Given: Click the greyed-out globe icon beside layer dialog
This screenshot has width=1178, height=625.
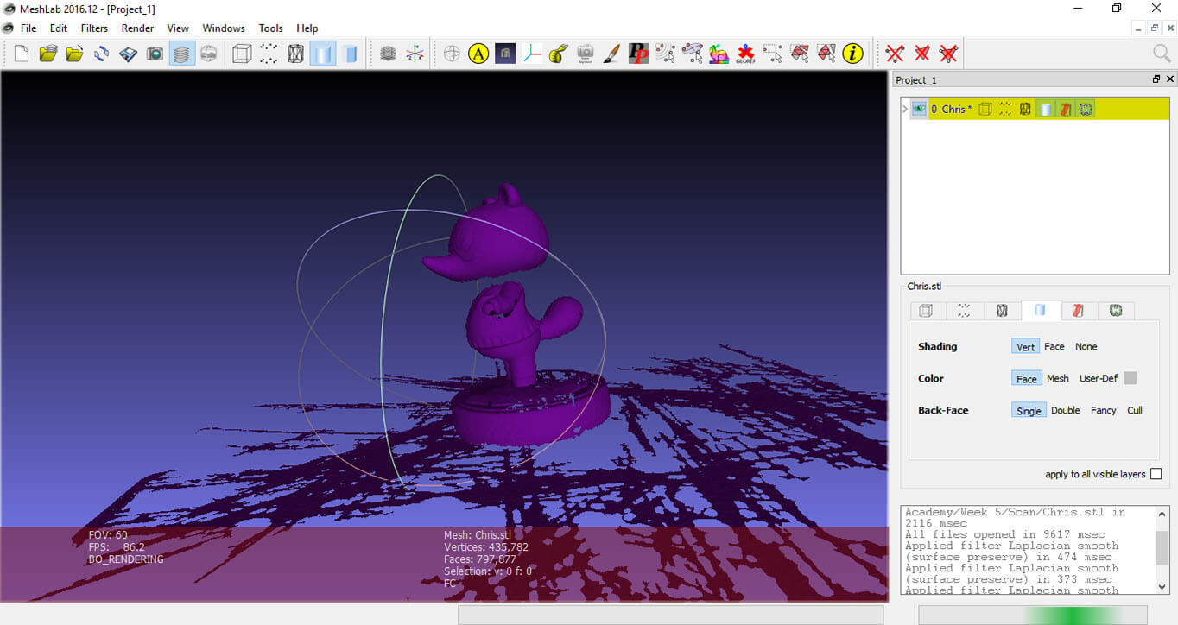Looking at the screenshot, I should click(208, 54).
